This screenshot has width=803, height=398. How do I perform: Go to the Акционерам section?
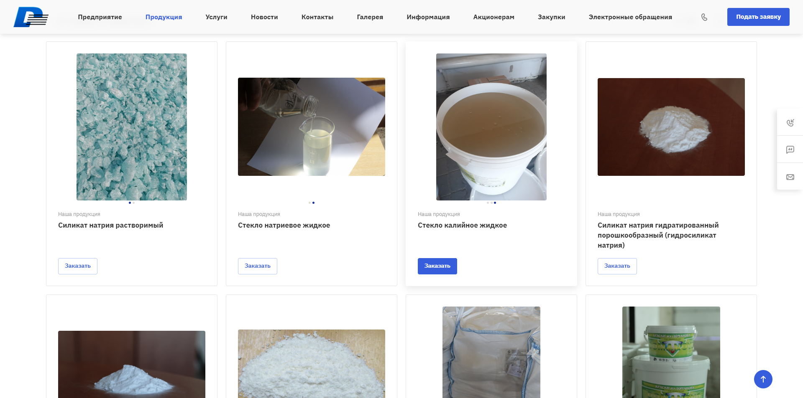[494, 17]
